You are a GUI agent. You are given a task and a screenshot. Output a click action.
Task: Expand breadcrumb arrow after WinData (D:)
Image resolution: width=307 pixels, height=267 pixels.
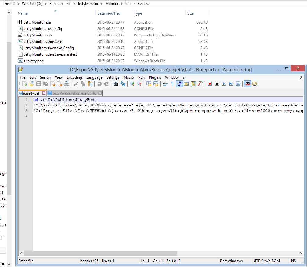tap(46, 4)
